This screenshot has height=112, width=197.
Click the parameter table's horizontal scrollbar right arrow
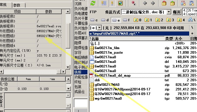click(63, 72)
